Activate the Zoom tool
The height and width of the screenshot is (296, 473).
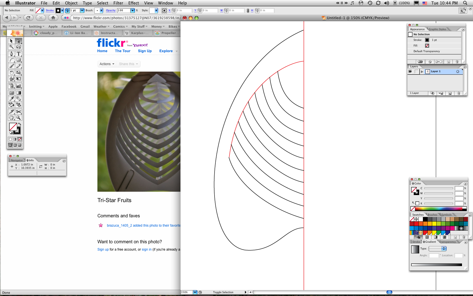pyautogui.click(x=18, y=118)
